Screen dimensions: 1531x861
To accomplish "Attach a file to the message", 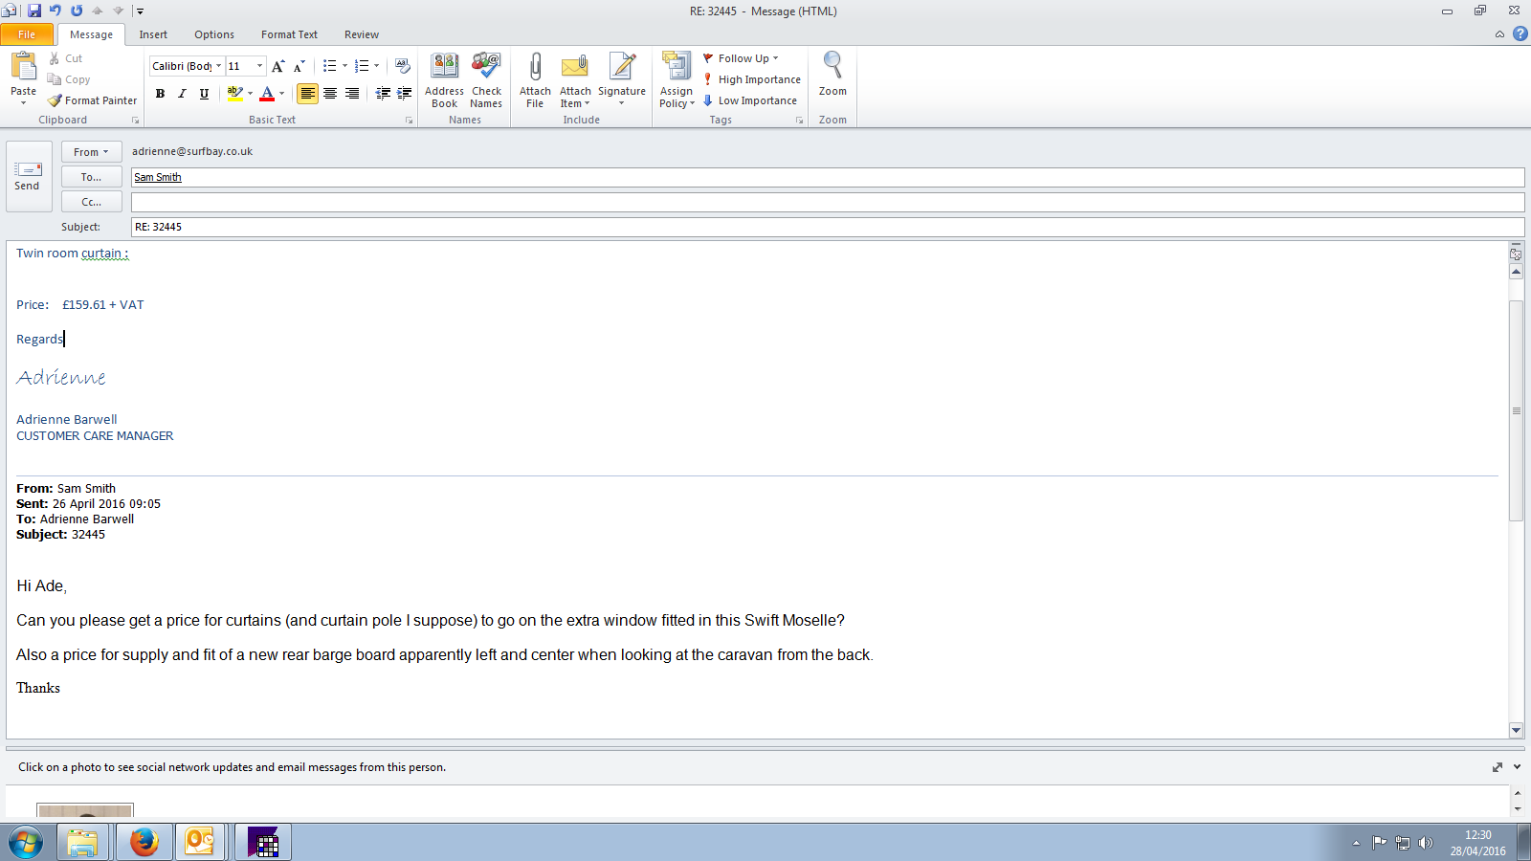I will [535, 80].
